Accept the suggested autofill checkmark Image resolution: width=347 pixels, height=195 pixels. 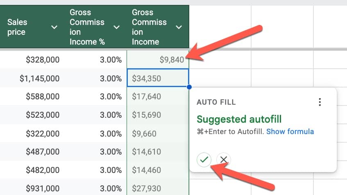(204, 159)
